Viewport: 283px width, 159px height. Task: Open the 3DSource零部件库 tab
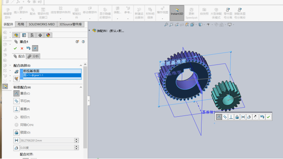pyautogui.click(x=70, y=24)
